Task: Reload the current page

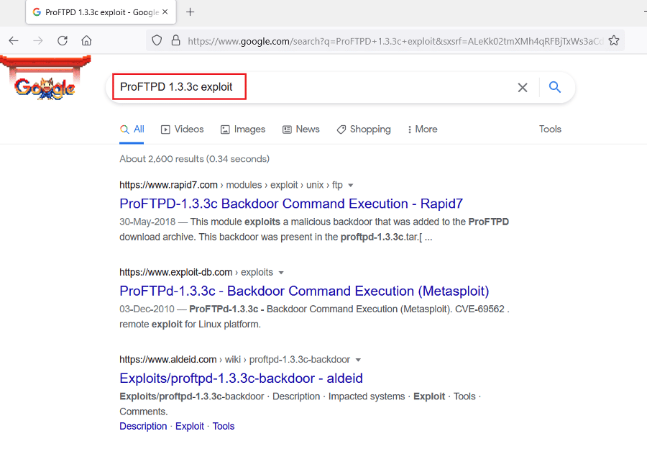Action: point(63,41)
